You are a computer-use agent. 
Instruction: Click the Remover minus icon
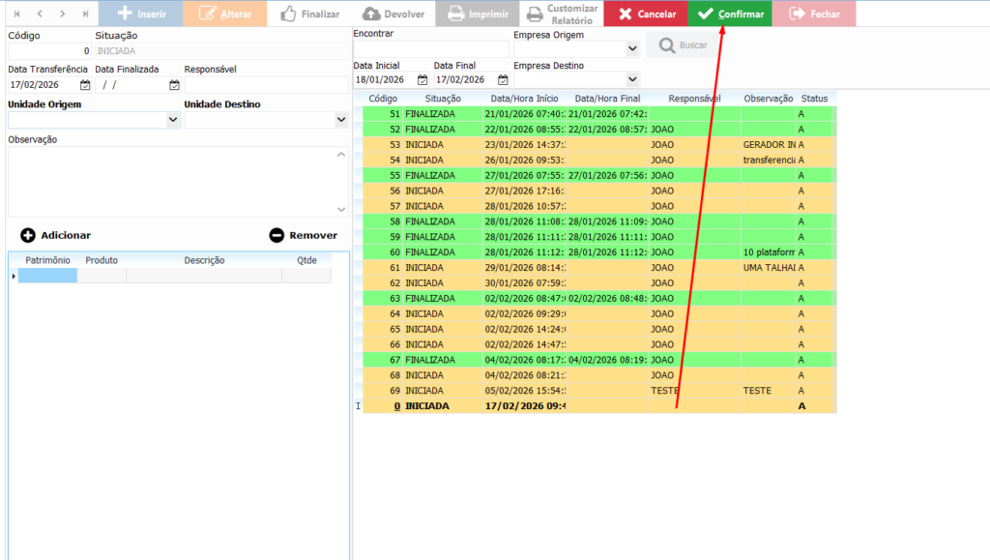(277, 235)
